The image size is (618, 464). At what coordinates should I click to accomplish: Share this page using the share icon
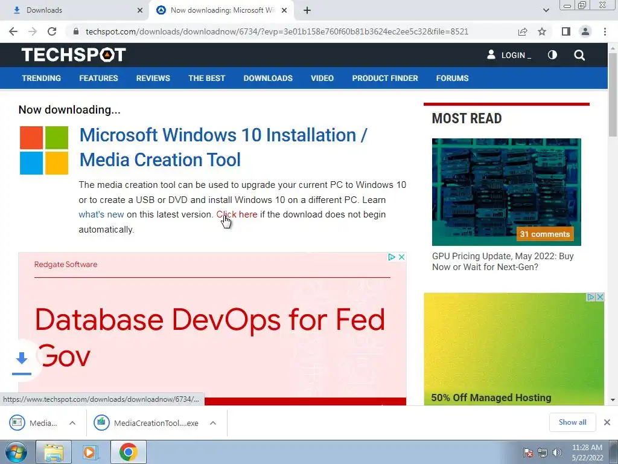523,31
